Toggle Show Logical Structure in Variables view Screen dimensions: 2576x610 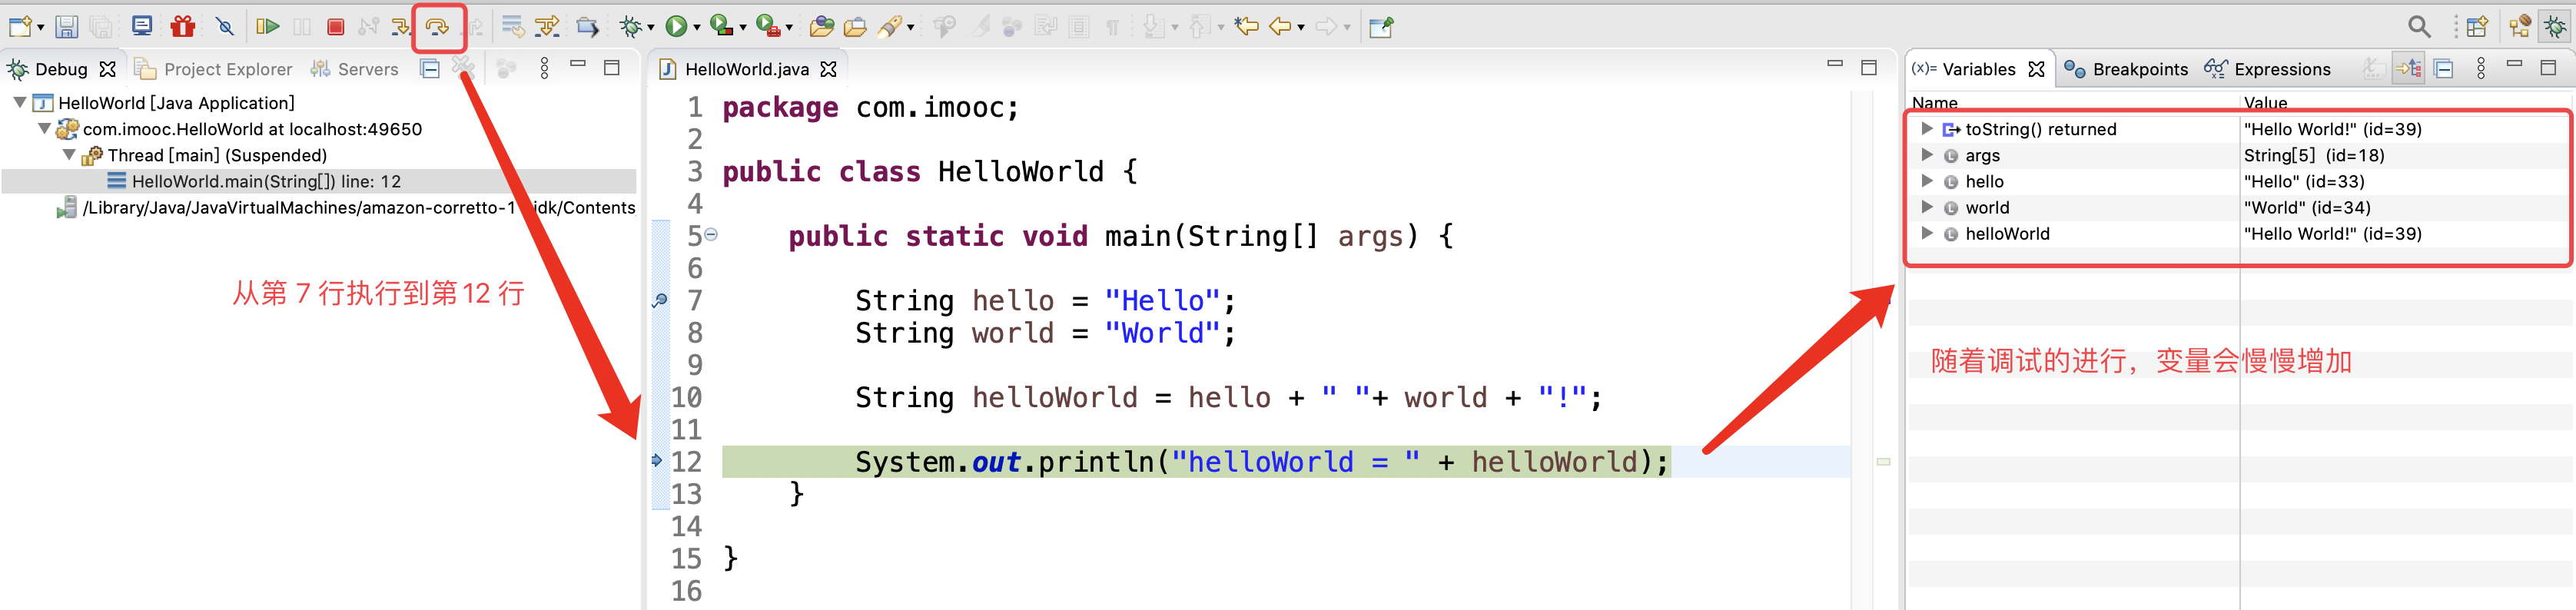click(x=2408, y=69)
